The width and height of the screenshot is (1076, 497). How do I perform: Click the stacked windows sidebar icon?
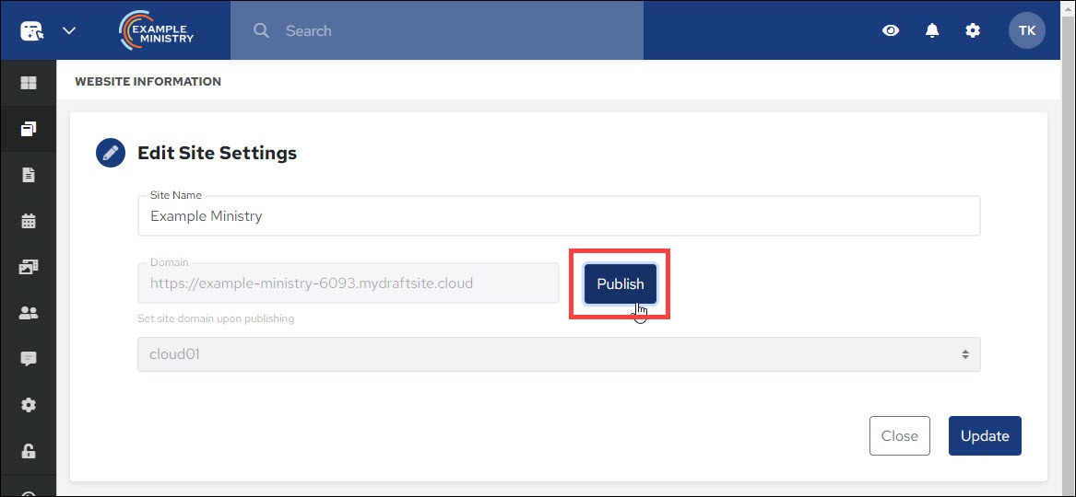pos(29,129)
